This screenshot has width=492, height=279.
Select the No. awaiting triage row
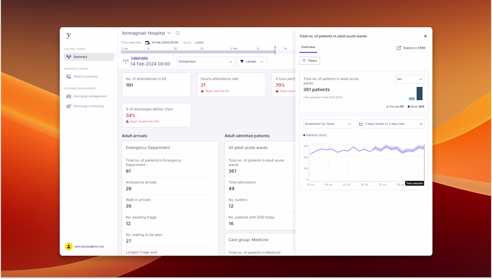pyautogui.click(x=170, y=221)
